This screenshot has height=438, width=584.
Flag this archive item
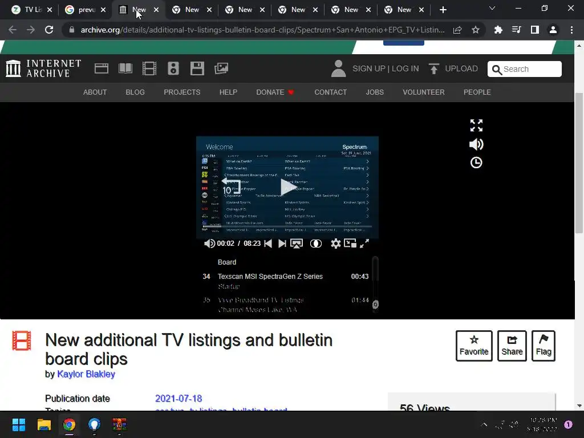[544, 346]
